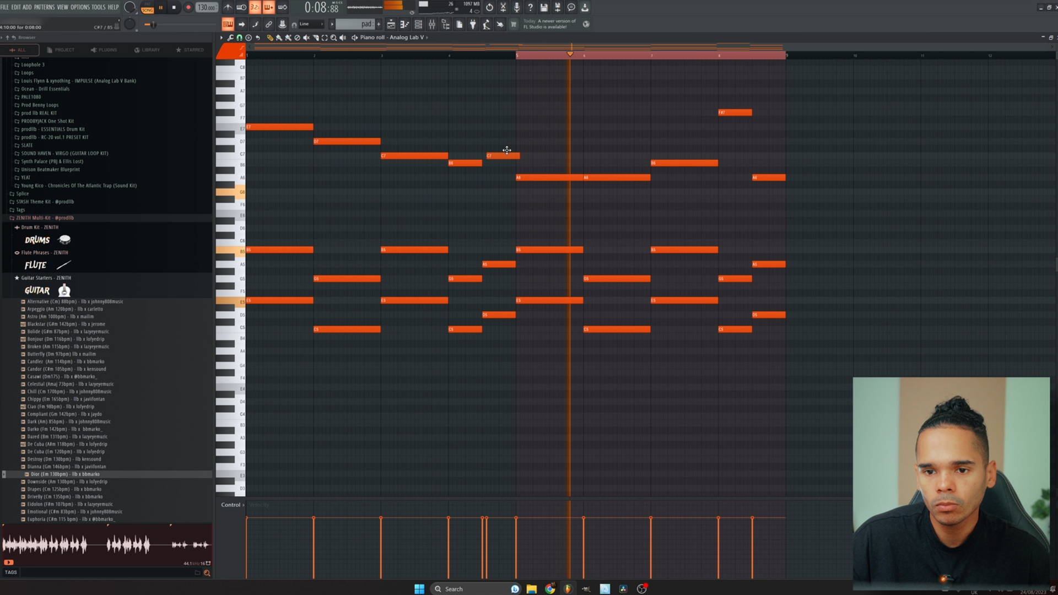Click the playhead marker in the timeline

[x=570, y=54]
